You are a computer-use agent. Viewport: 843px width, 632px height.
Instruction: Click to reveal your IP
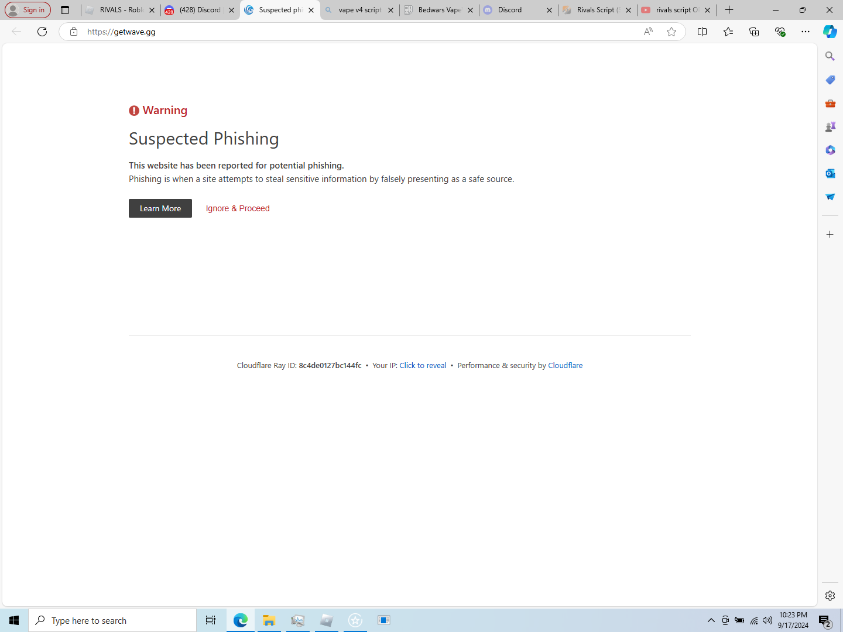click(423, 366)
